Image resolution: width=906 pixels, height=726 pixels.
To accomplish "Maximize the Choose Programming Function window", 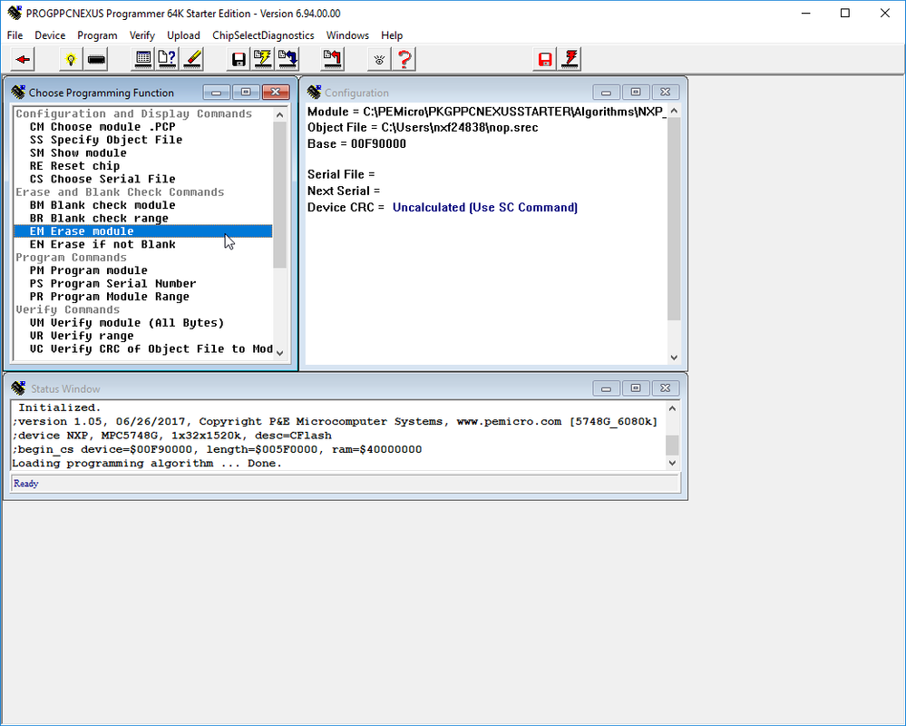I will click(246, 92).
